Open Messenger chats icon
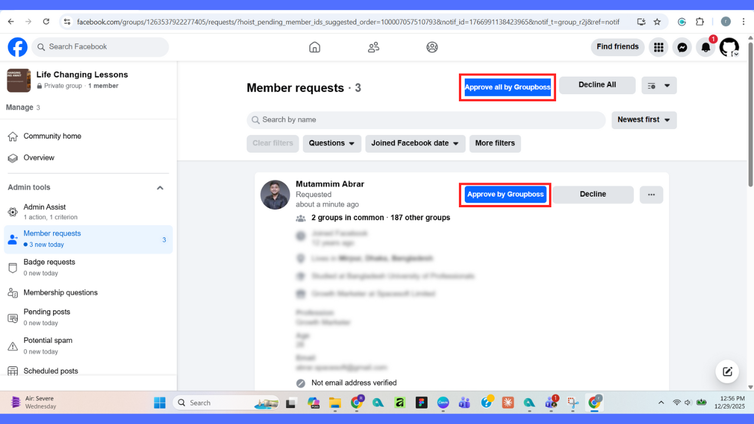Image resolution: width=754 pixels, height=424 pixels. pyautogui.click(x=682, y=47)
